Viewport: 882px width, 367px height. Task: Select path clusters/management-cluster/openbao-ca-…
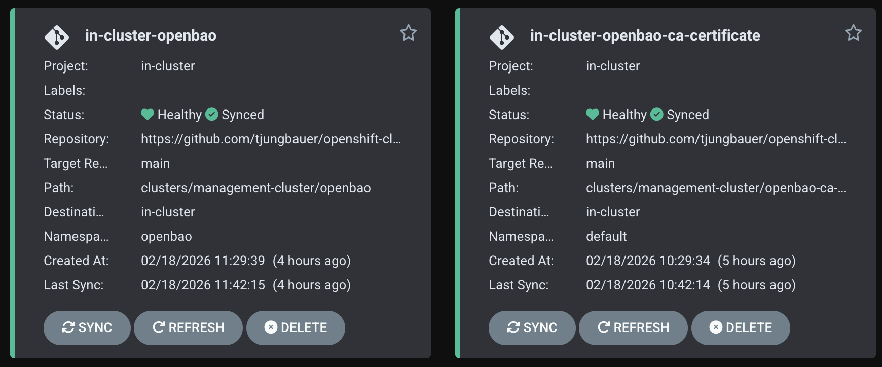[716, 188]
